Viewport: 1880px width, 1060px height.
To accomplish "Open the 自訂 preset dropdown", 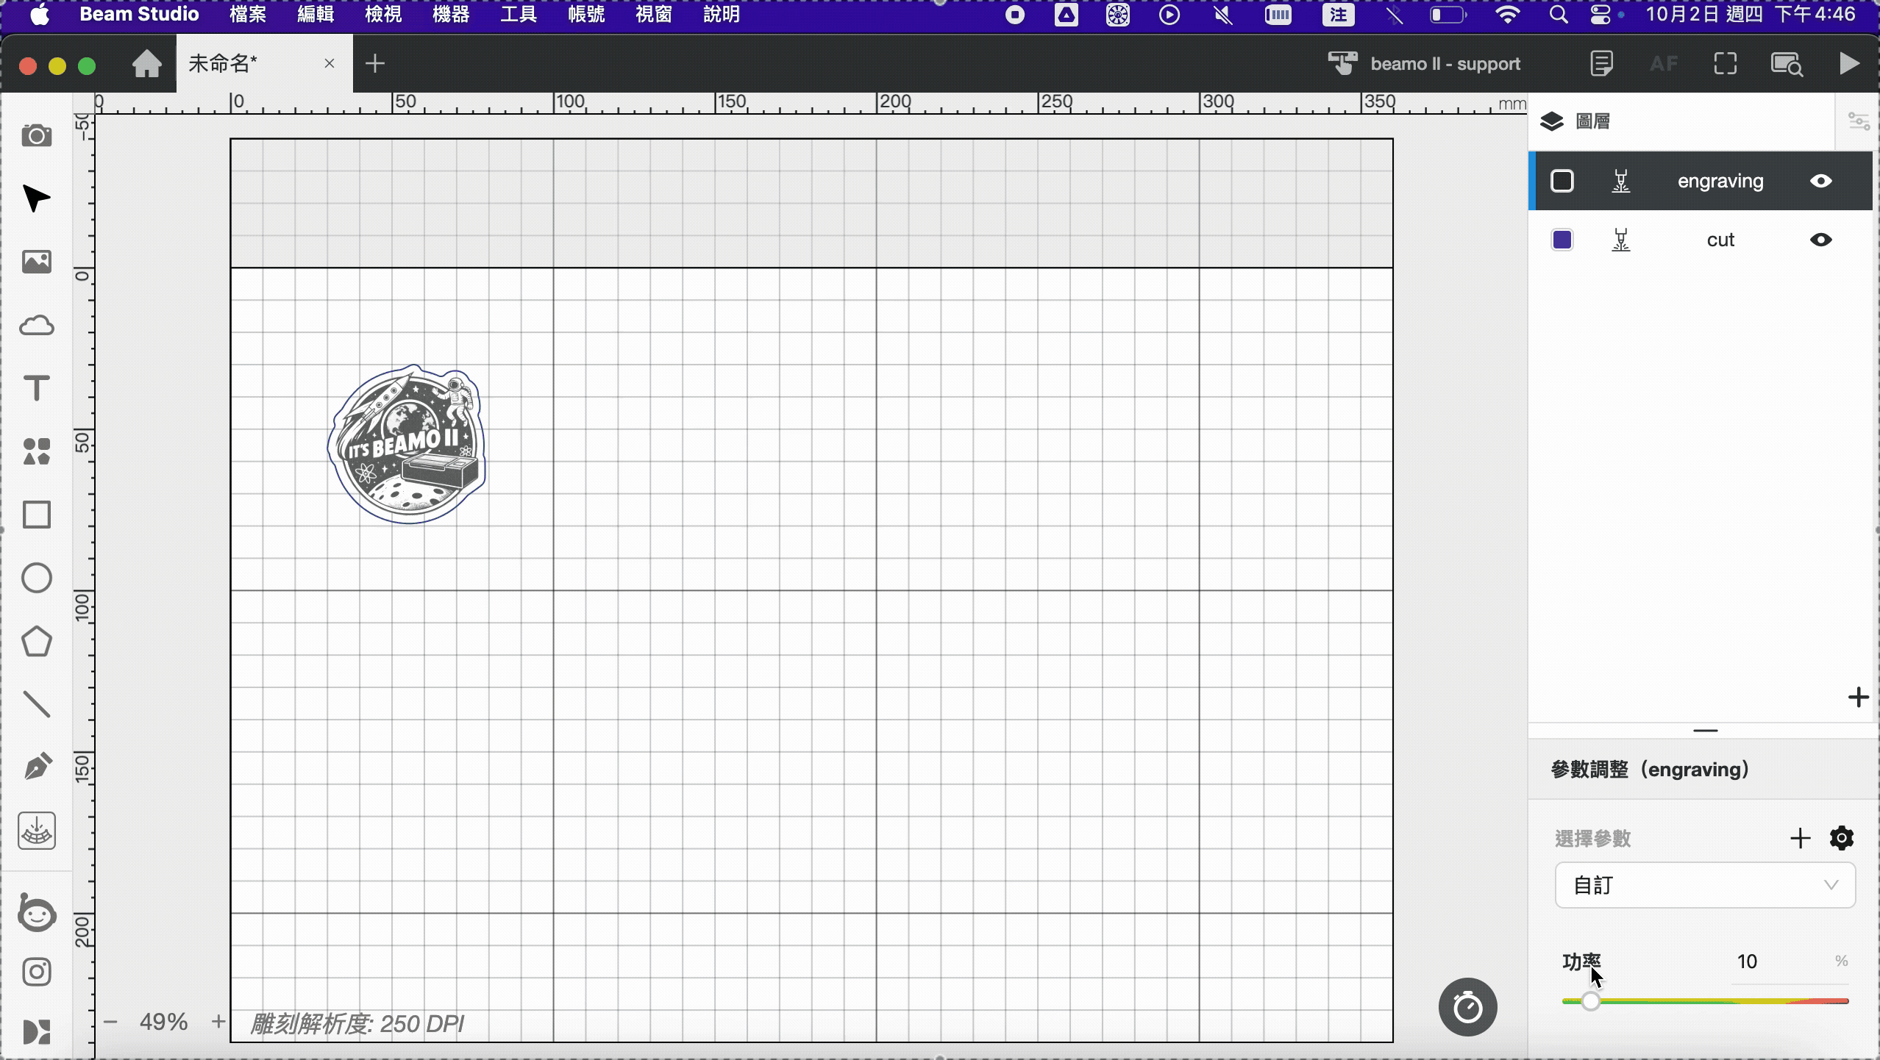I will (1705, 885).
